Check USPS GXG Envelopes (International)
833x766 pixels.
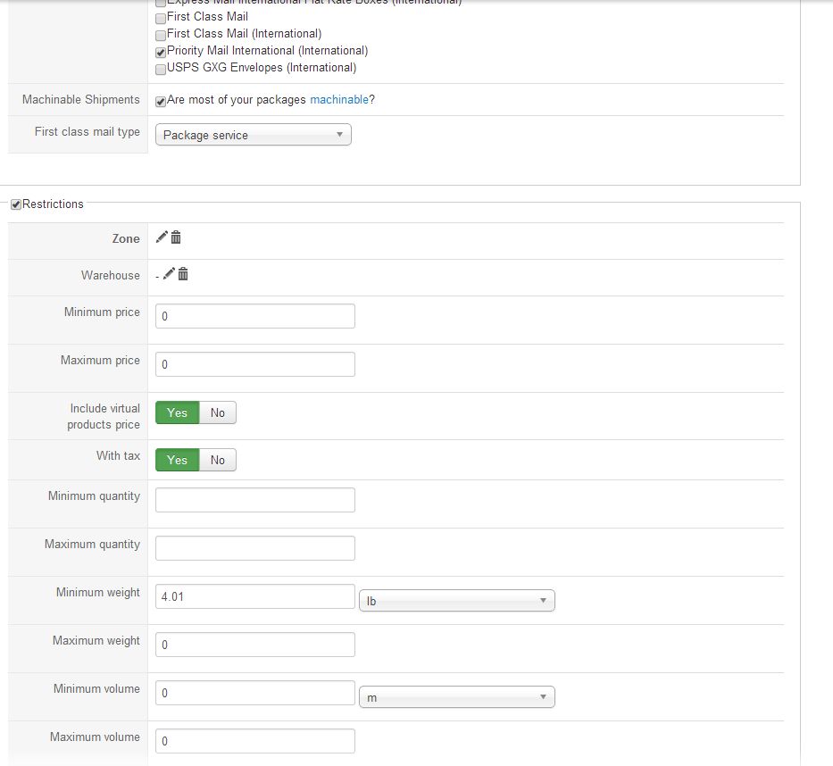pos(161,70)
